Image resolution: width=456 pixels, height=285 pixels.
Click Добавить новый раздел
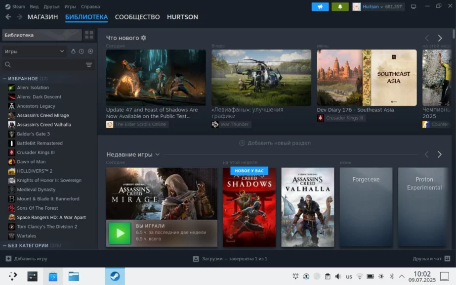(x=275, y=143)
